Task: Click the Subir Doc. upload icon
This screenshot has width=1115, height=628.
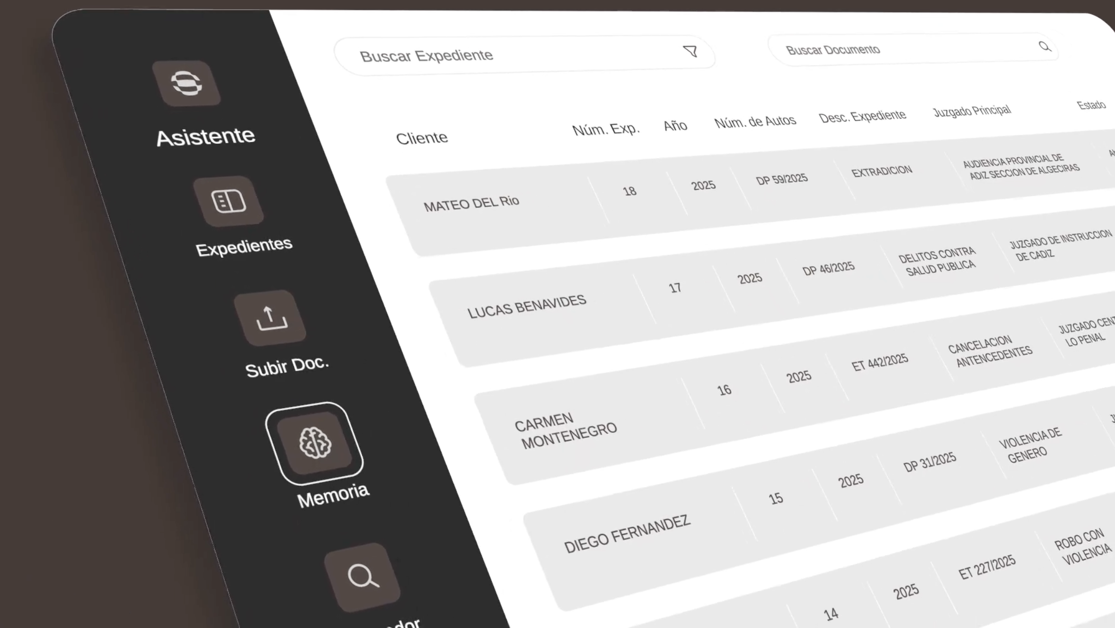Action: (270, 318)
